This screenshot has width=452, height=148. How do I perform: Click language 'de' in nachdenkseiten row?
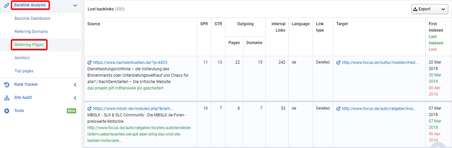(x=294, y=62)
